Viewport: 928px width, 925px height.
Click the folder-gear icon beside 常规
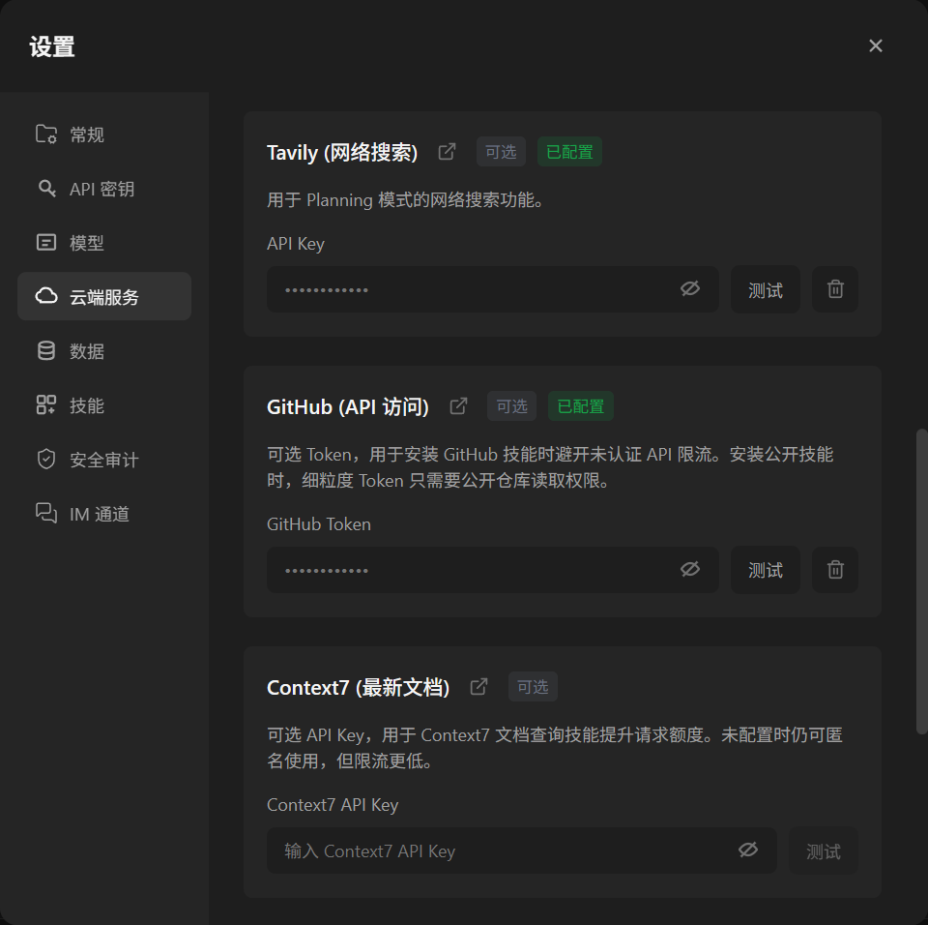(46, 134)
